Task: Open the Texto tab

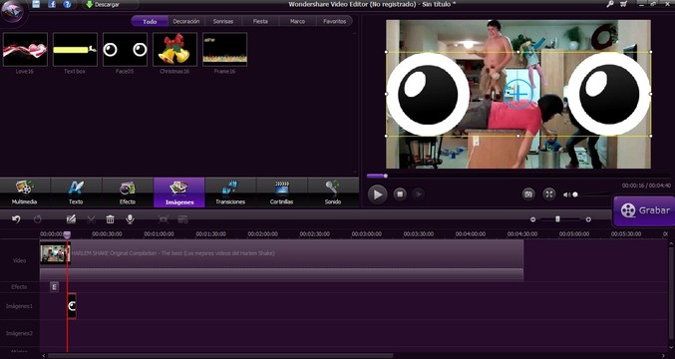Action: pyautogui.click(x=76, y=192)
